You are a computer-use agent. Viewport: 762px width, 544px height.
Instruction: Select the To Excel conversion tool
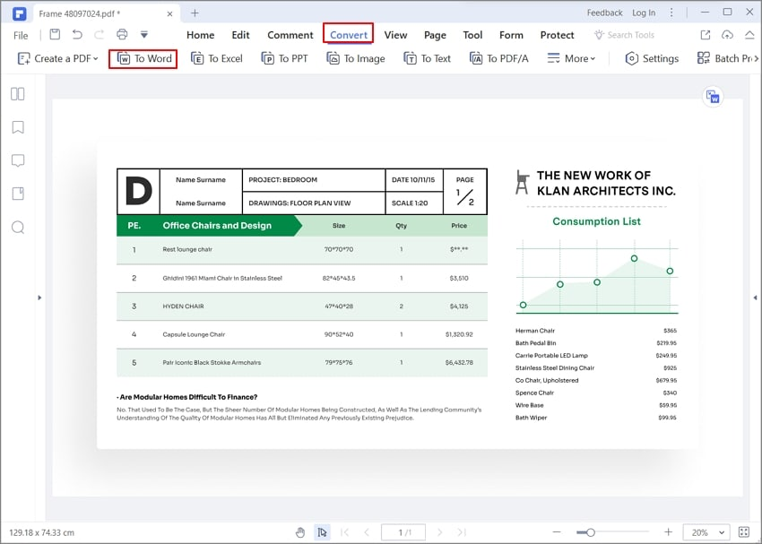216,58
